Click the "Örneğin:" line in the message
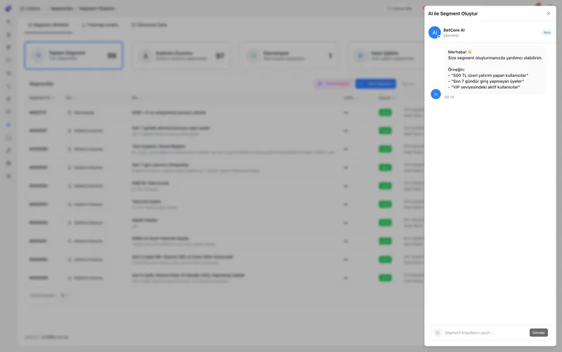 pyautogui.click(x=456, y=69)
